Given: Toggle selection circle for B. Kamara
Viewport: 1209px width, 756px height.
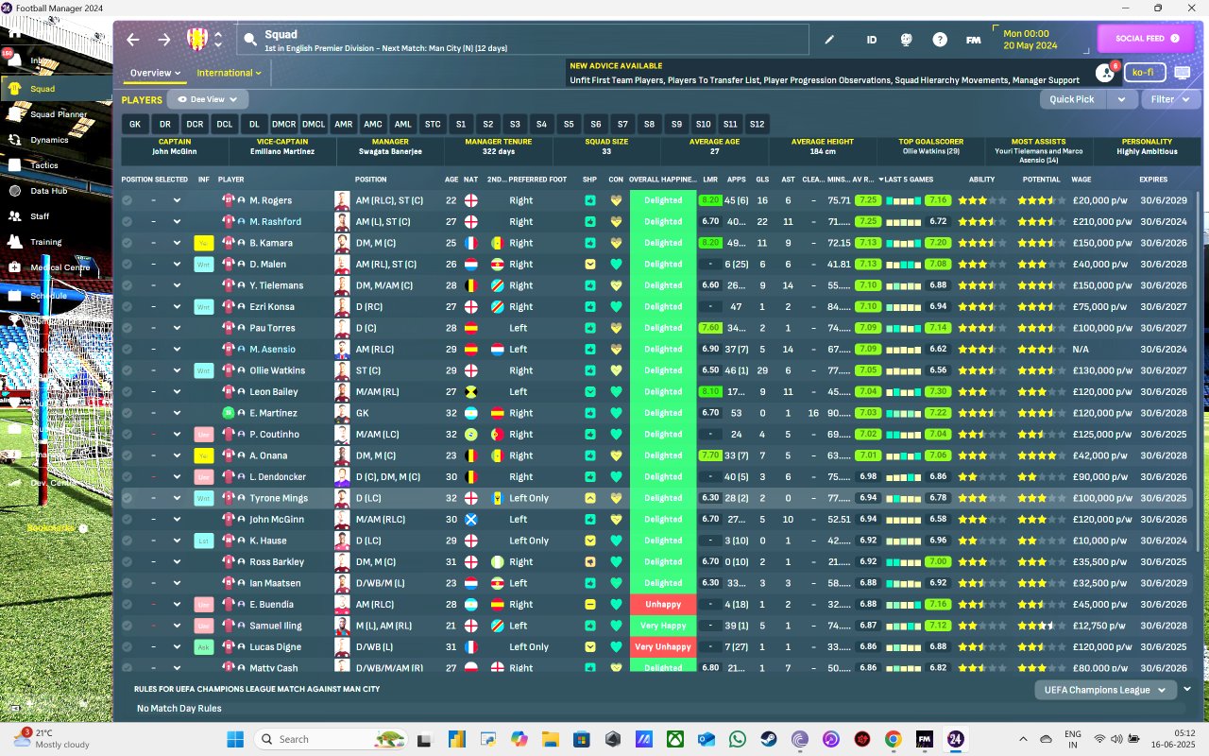Looking at the screenshot, I should tap(128, 243).
